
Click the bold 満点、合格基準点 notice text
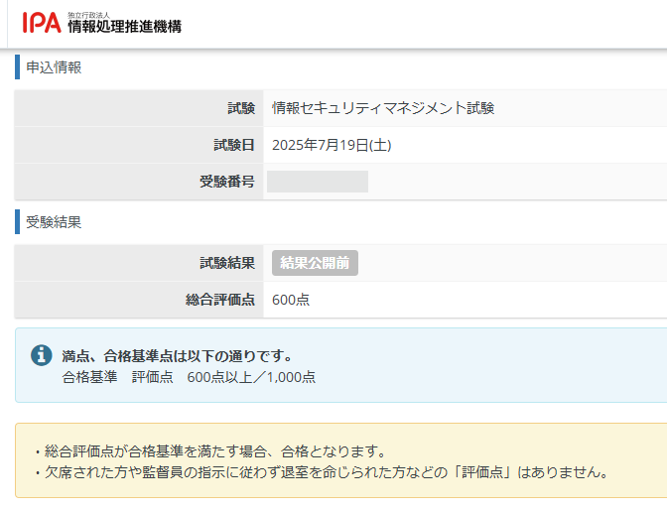coord(177,355)
